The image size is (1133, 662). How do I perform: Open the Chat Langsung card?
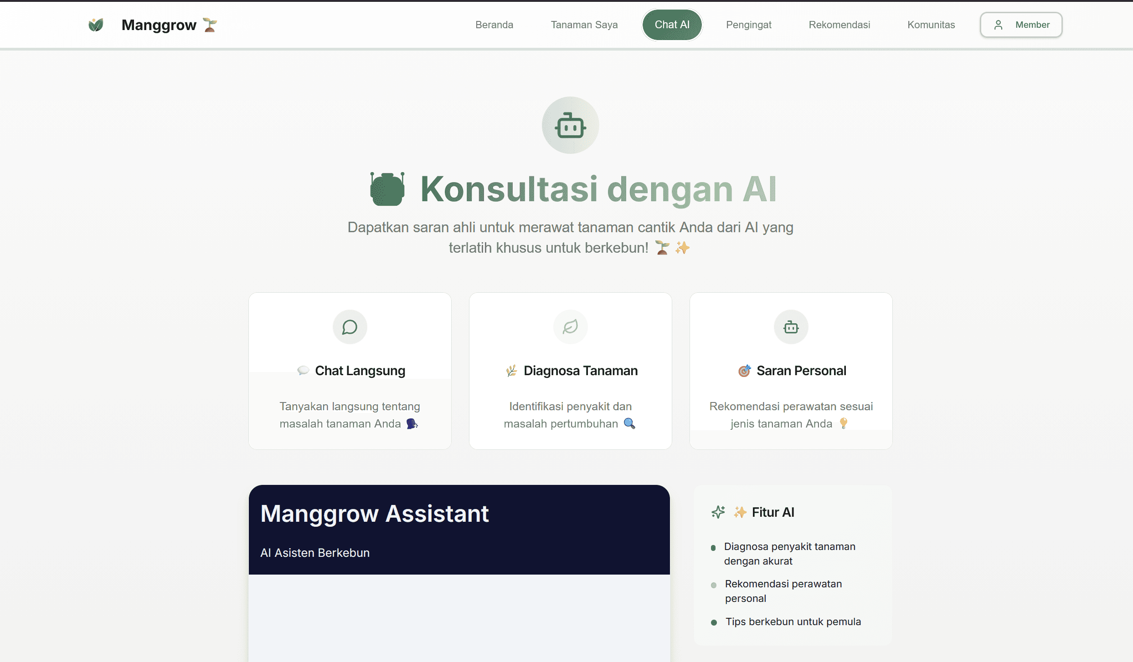pos(349,370)
